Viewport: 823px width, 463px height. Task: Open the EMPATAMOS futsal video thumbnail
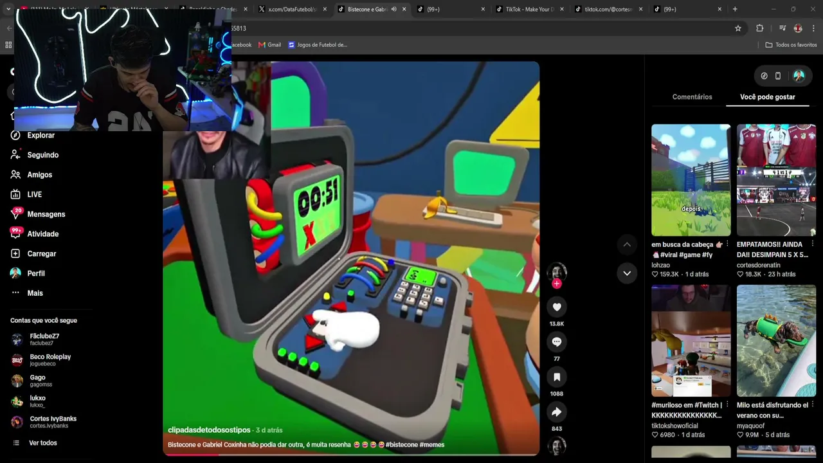(776, 180)
